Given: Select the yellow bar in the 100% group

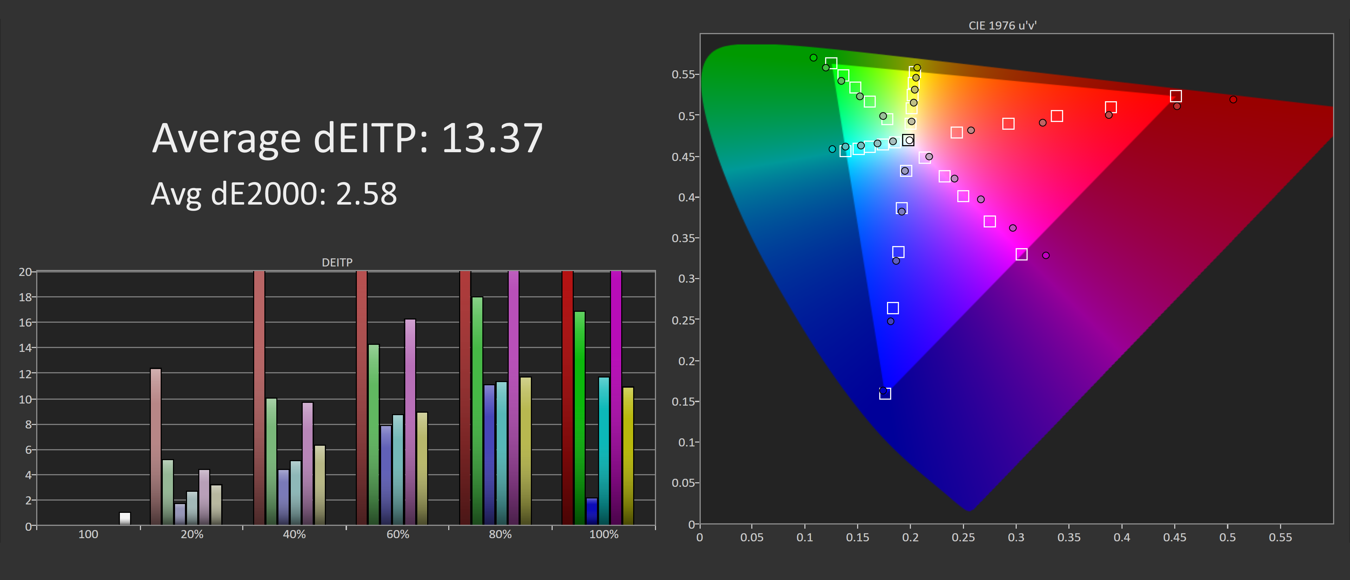Looking at the screenshot, I should tap(628, 456).
